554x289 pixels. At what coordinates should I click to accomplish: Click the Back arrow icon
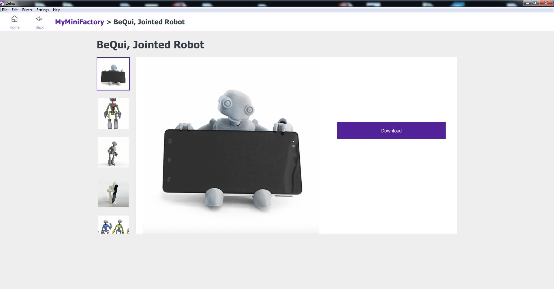39,19
